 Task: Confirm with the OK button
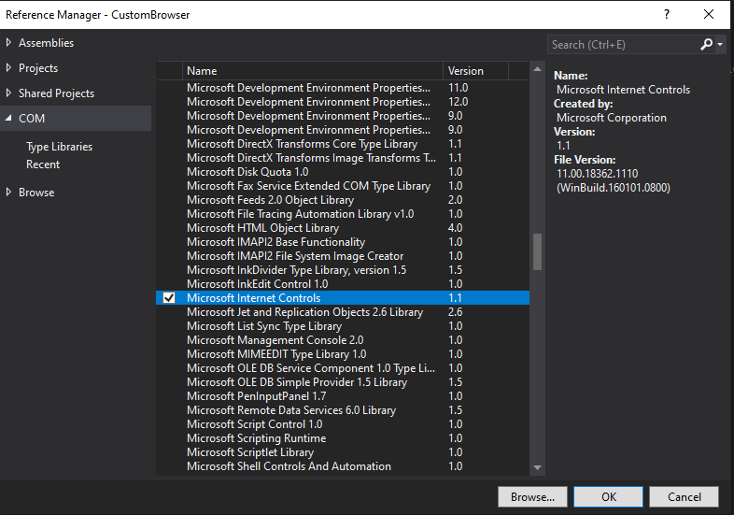tap(608, 496)
